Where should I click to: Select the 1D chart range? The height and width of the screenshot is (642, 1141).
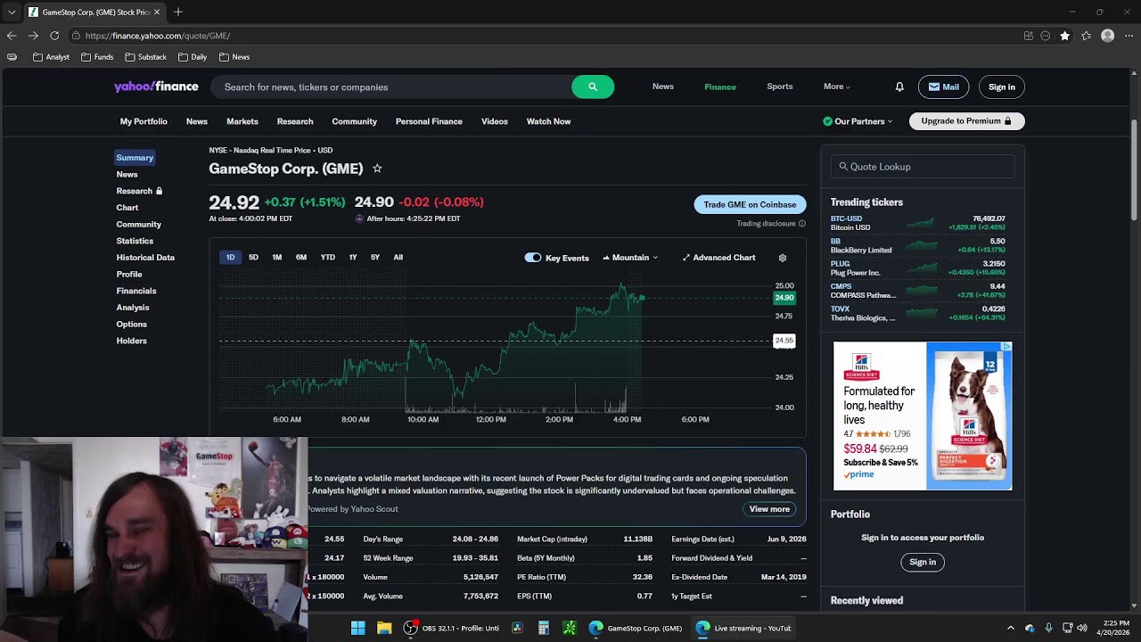(x=230, y=258)
